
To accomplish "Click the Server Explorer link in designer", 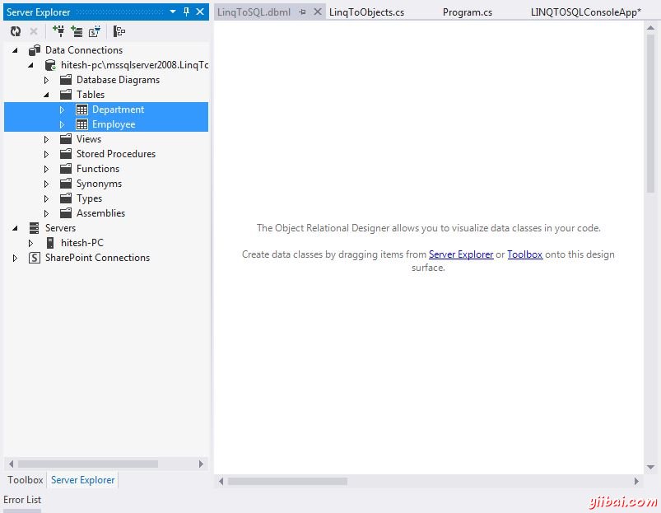I will coord(461,254).
